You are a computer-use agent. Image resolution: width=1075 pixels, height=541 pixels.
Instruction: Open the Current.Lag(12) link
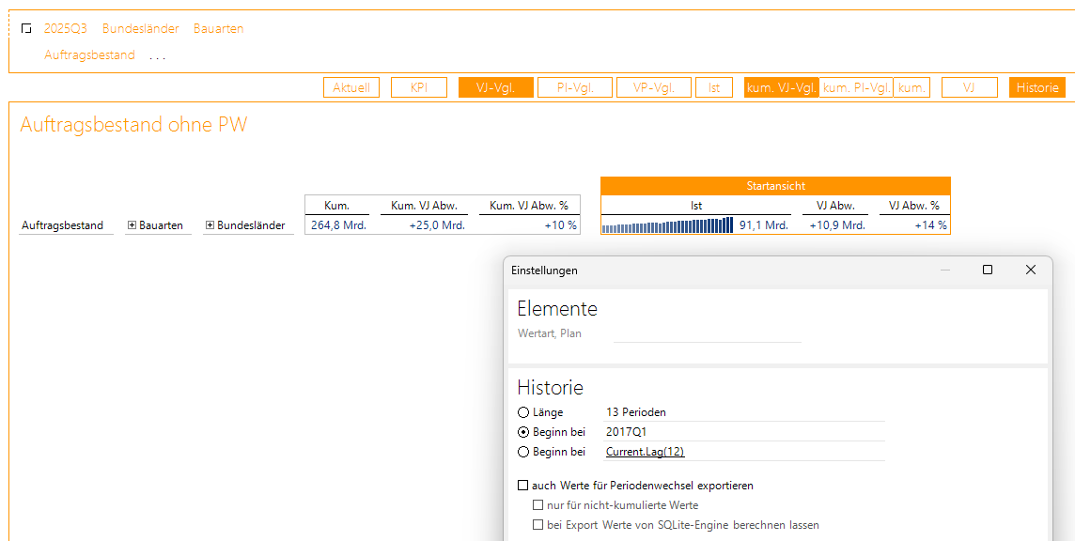pyautogui.click(x=645, y=452)
